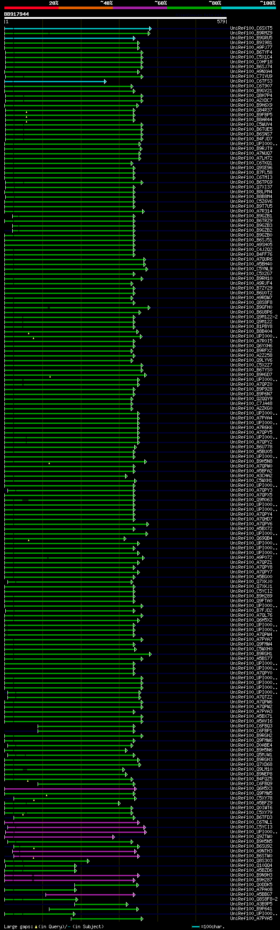Select the label UniRef100_Q6H5X3
This screenshot has width=280, height=930.
pos(251,788)
